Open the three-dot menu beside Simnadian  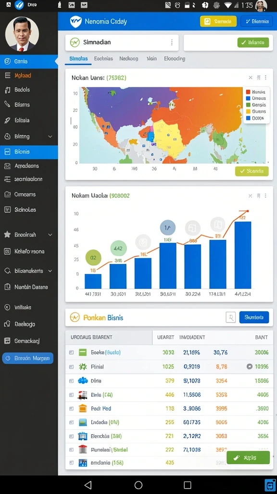coord(172,42)
